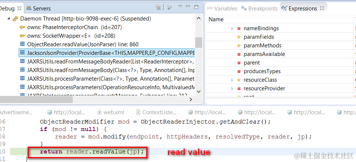Open http://local... tab right after ContextListe...
Image resolution: width=356 pixels, height=162 pixels.
pos(207,112)
